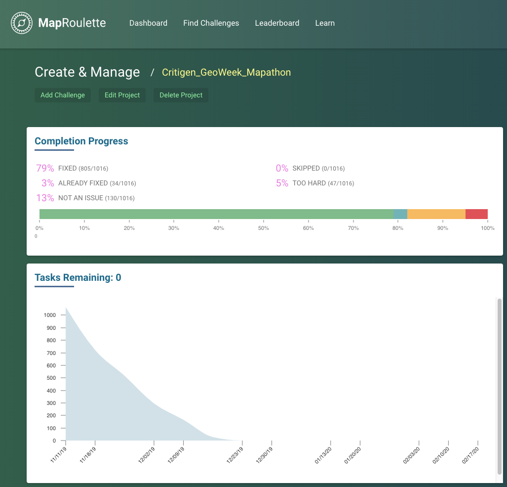The image size is (507, 487).
Task: Open the Learn navigation link
Action: click(325, 23)
